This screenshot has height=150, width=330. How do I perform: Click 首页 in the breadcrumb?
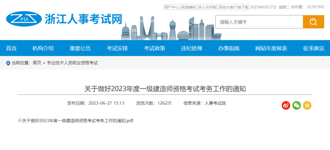click(37, 63)
